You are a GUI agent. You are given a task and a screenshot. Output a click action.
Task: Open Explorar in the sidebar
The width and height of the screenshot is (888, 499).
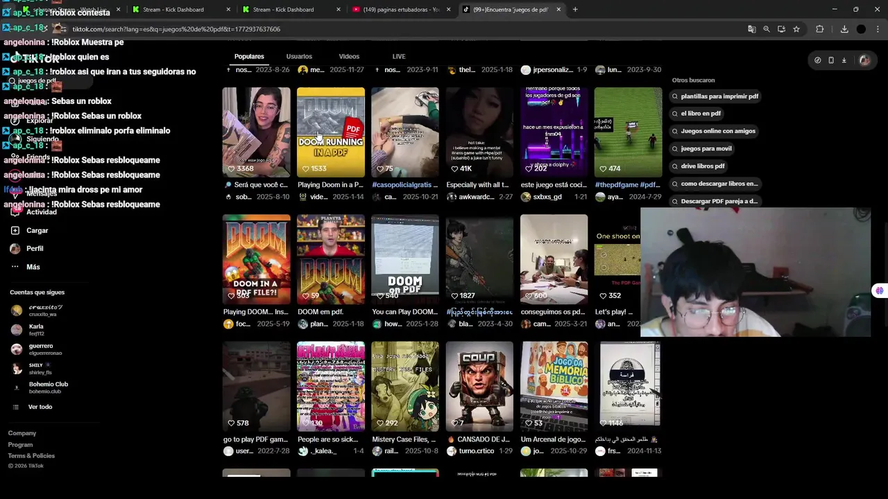(x=40, y=121)
